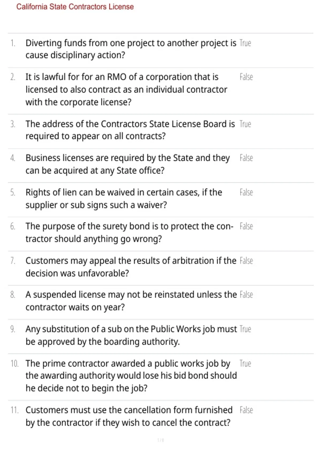Select question 6 about surety bond purpose

click(129, 233)
